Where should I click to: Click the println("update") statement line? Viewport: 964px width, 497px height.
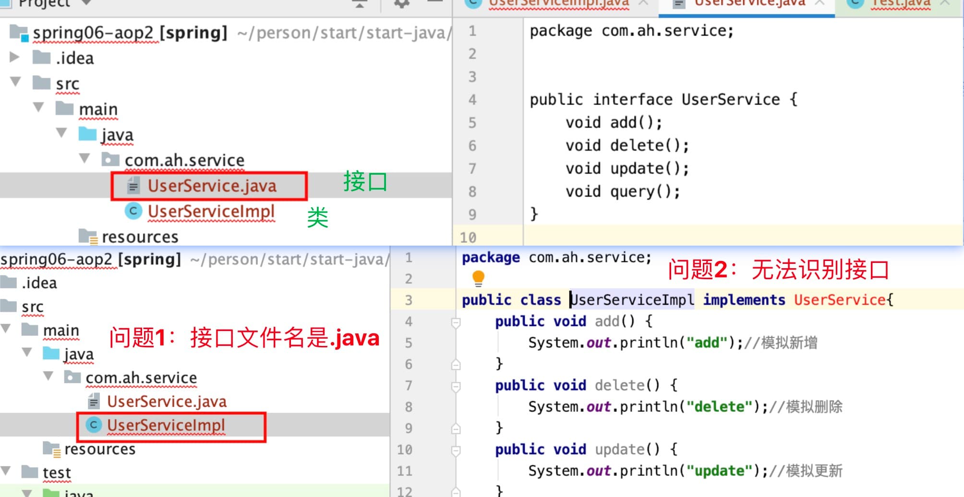[685, 471]
